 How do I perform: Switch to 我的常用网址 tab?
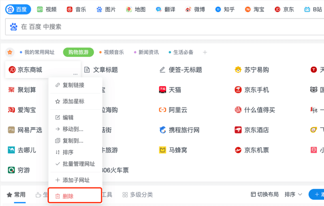point(37,52)
